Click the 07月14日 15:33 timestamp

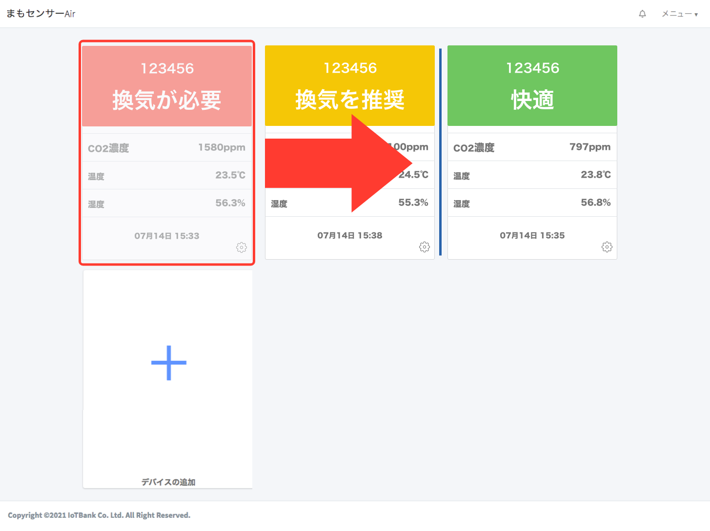167,236
